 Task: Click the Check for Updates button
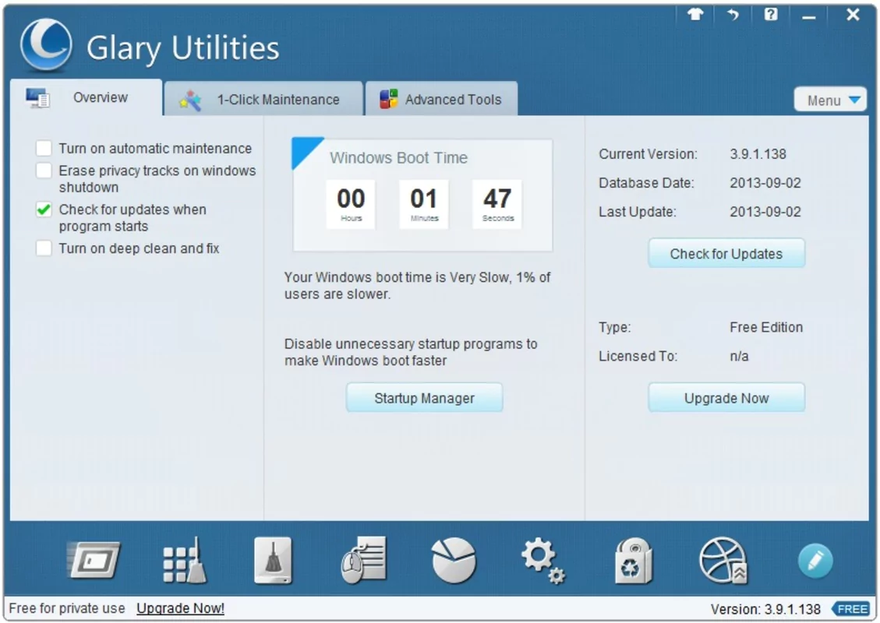[726, 252]
